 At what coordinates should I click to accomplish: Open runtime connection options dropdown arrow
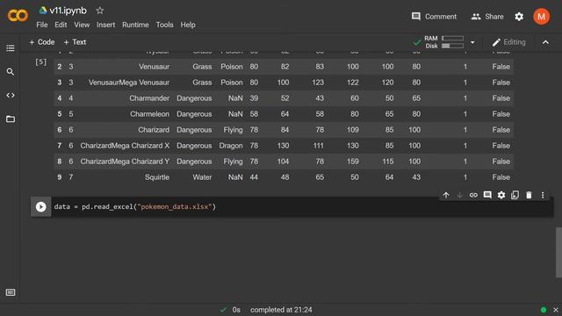pos(472,42)
